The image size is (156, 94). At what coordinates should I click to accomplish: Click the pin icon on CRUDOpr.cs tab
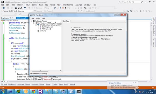(x=26, y=18)
